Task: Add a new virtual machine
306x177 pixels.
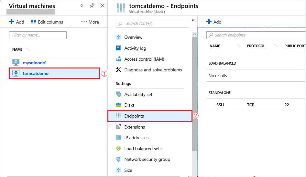Action: tap(16, 22)
